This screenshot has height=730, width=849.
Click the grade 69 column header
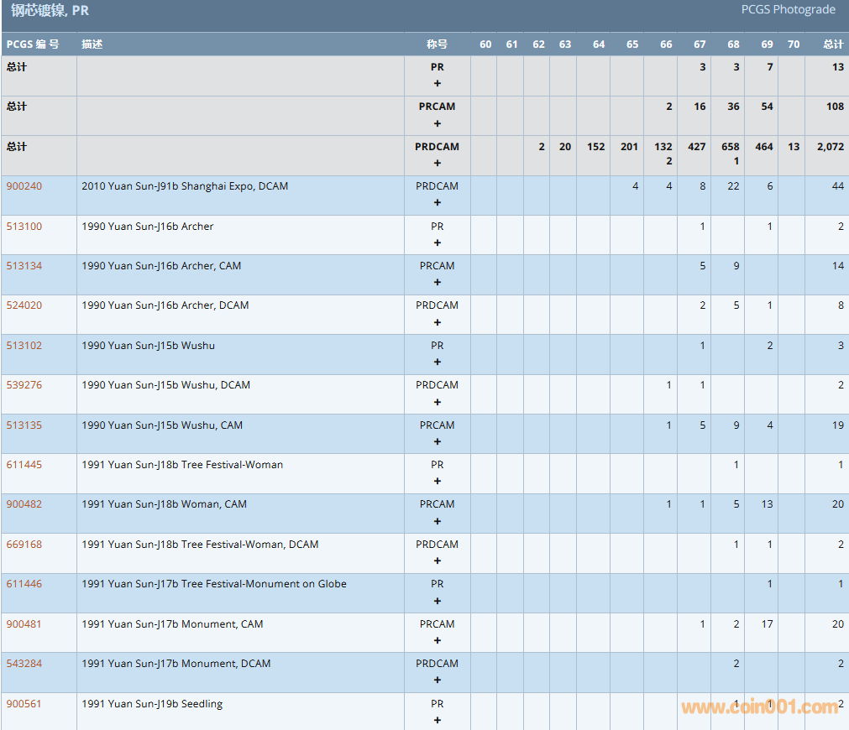(x=767, y=44)
